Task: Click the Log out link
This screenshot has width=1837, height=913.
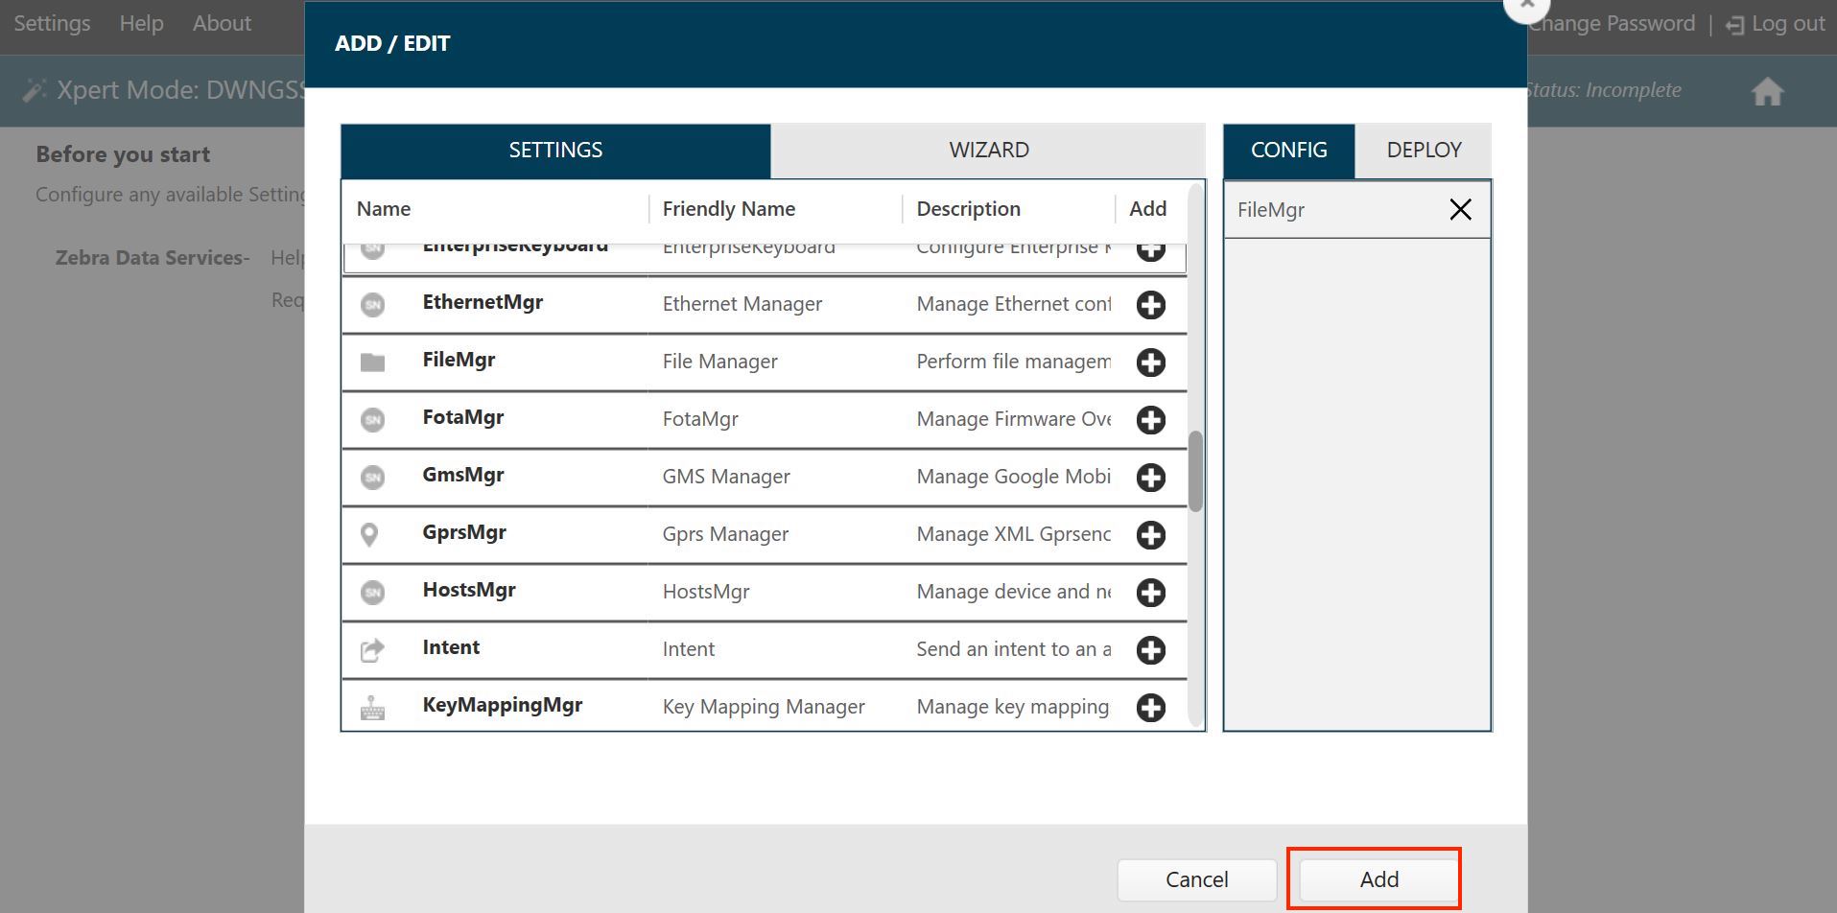Action: [x=1787, y=23]
